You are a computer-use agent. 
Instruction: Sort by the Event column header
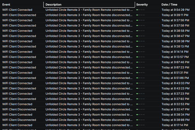(x=6, y=5)
